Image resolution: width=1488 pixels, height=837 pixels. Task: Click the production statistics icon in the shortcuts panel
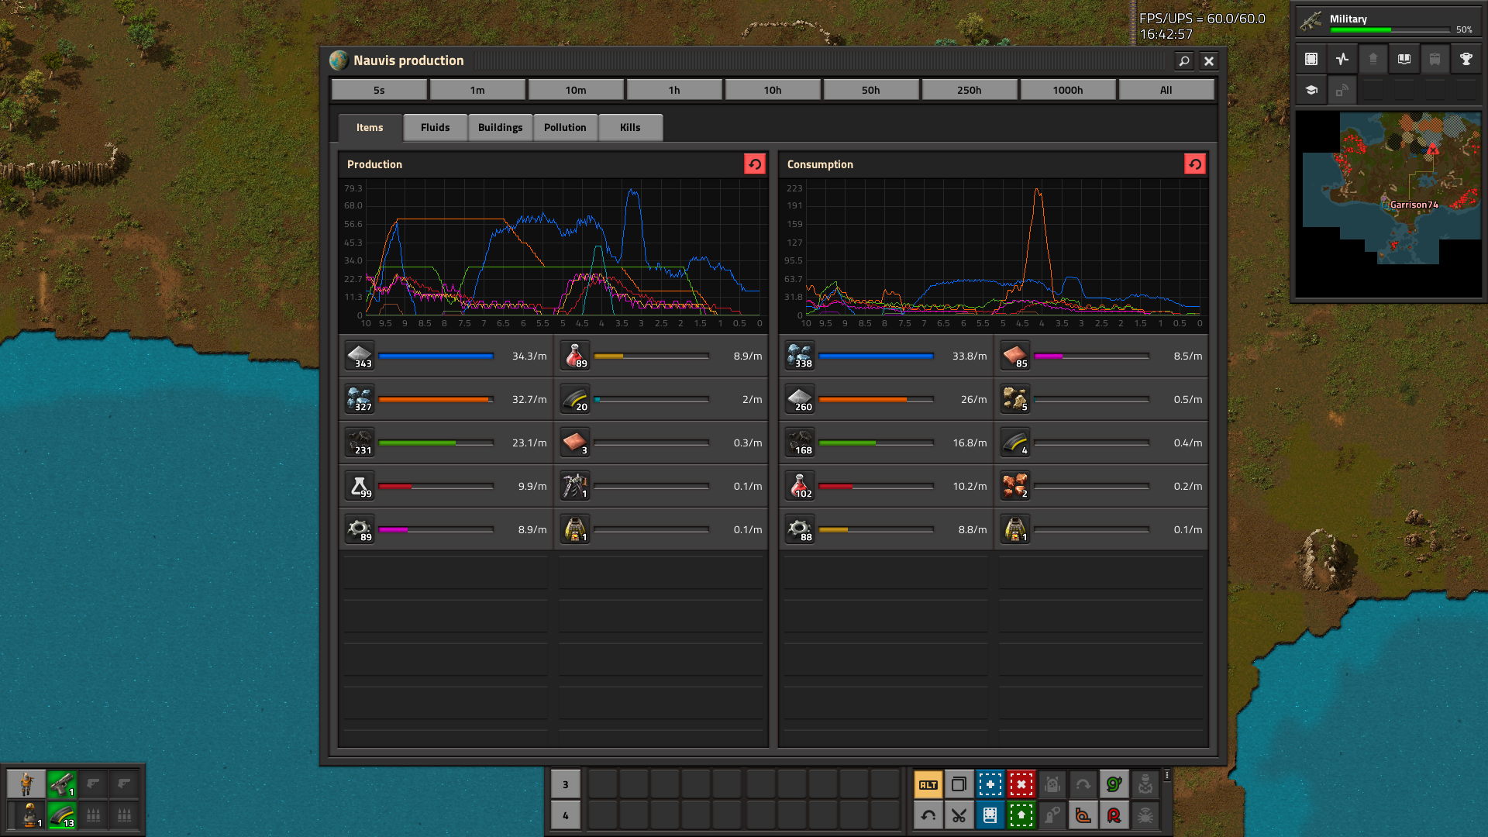coord(1342,59)
